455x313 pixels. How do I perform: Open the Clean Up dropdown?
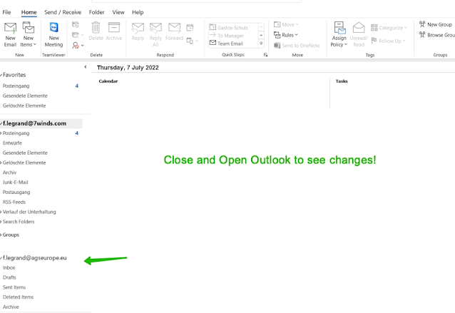78,35
